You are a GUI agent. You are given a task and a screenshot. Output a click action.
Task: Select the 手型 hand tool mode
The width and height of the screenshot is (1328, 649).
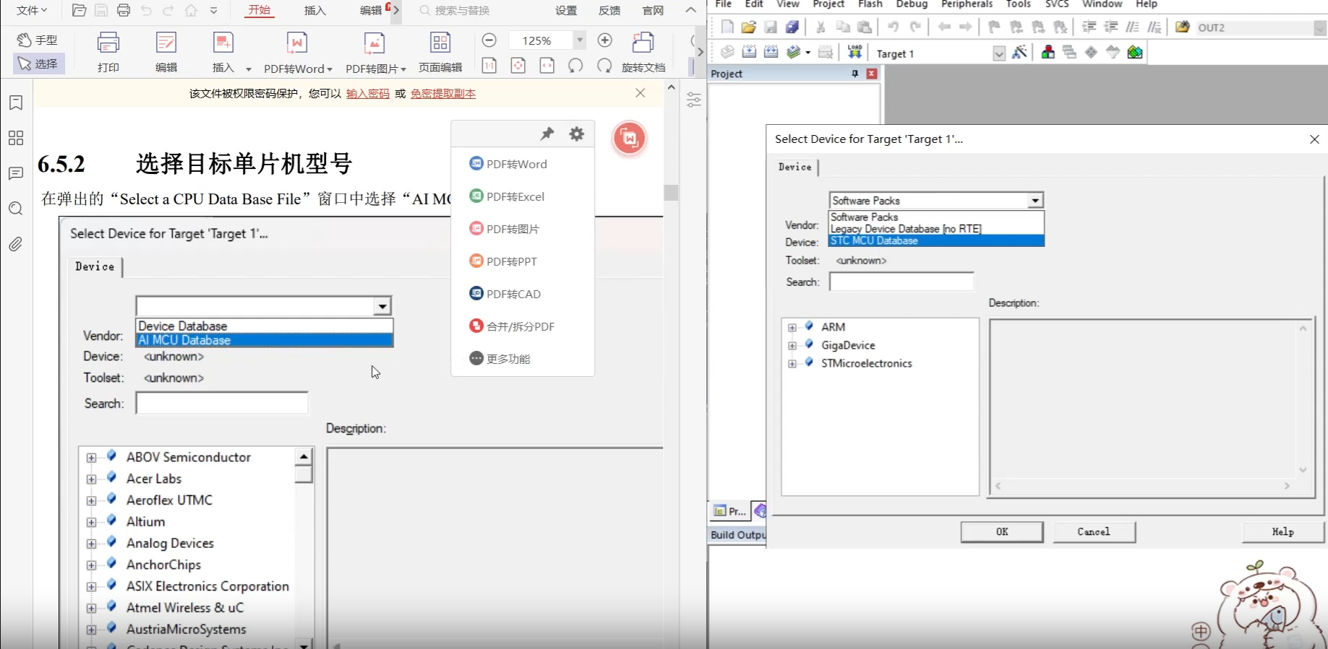38,40
